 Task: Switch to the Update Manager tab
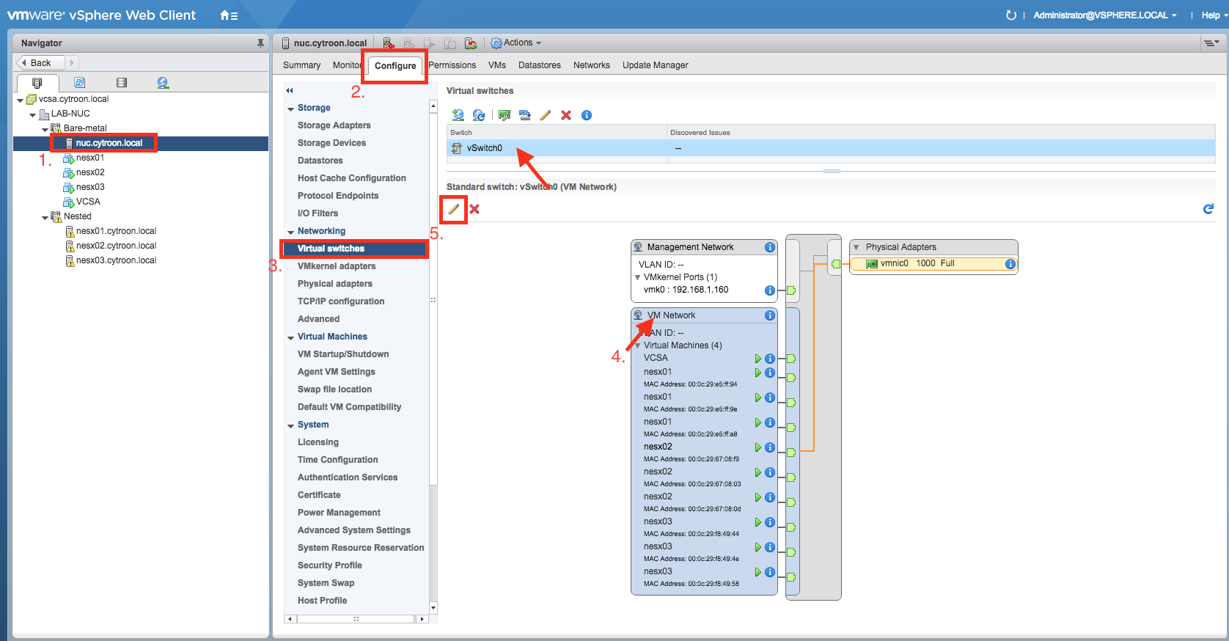click(x=656, y=65)
